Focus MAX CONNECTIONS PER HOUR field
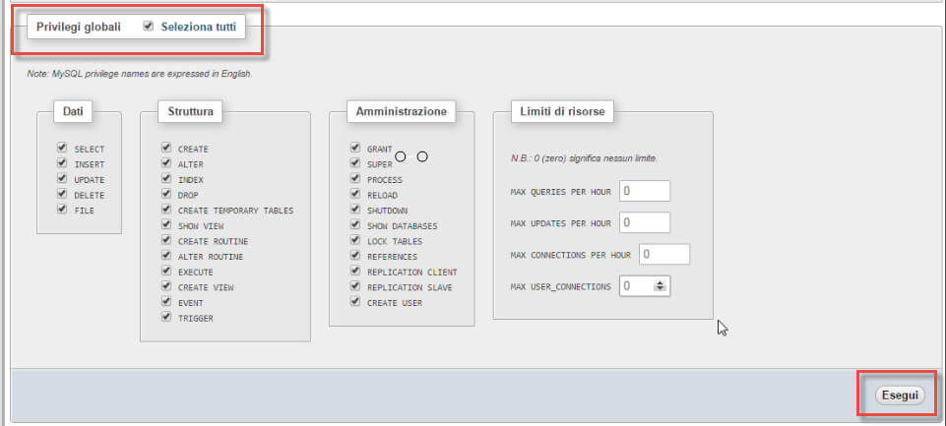This screenshot has height=426, width=946. [x=664, y=255]
